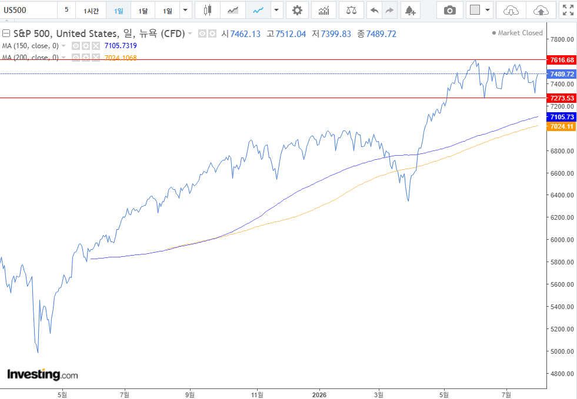Click the high value 7512.04

pyautogui.click(x=291, y=34)
